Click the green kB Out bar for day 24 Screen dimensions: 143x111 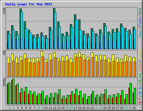106,97
